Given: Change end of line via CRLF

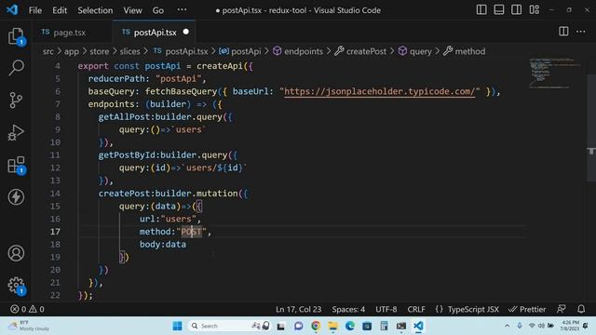Looking at the screenshot, I should 416,309.
